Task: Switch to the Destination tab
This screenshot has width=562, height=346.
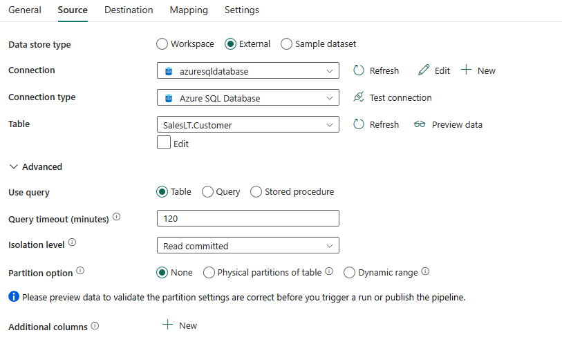Action: (129, 10)
